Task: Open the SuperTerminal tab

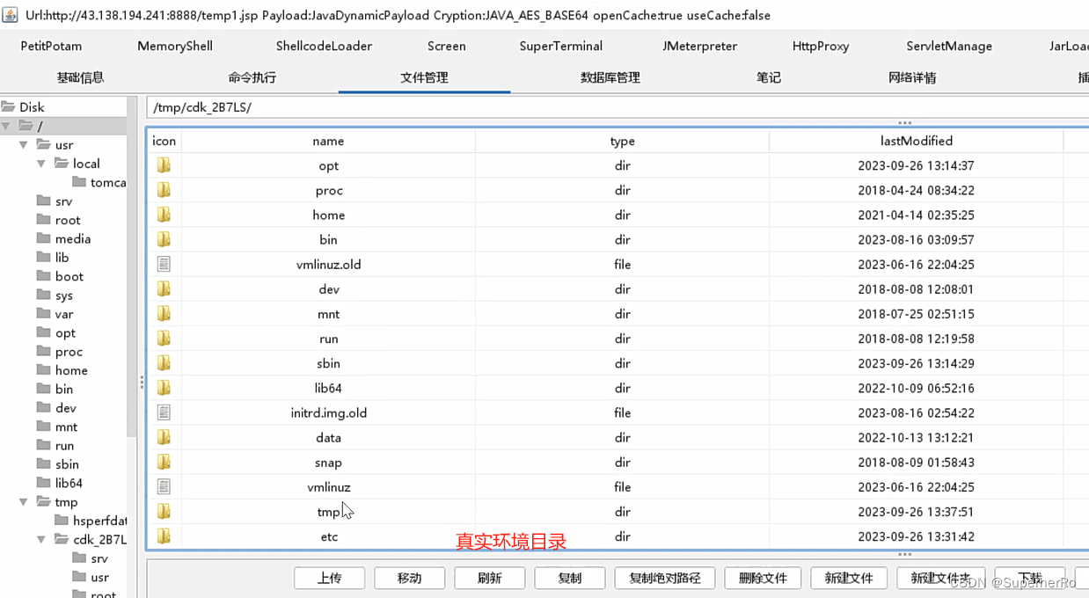Action: [x=561, y=46]
